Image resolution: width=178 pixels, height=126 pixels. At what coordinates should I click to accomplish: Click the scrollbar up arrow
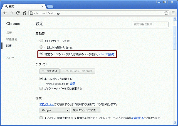tap(175, 19)
